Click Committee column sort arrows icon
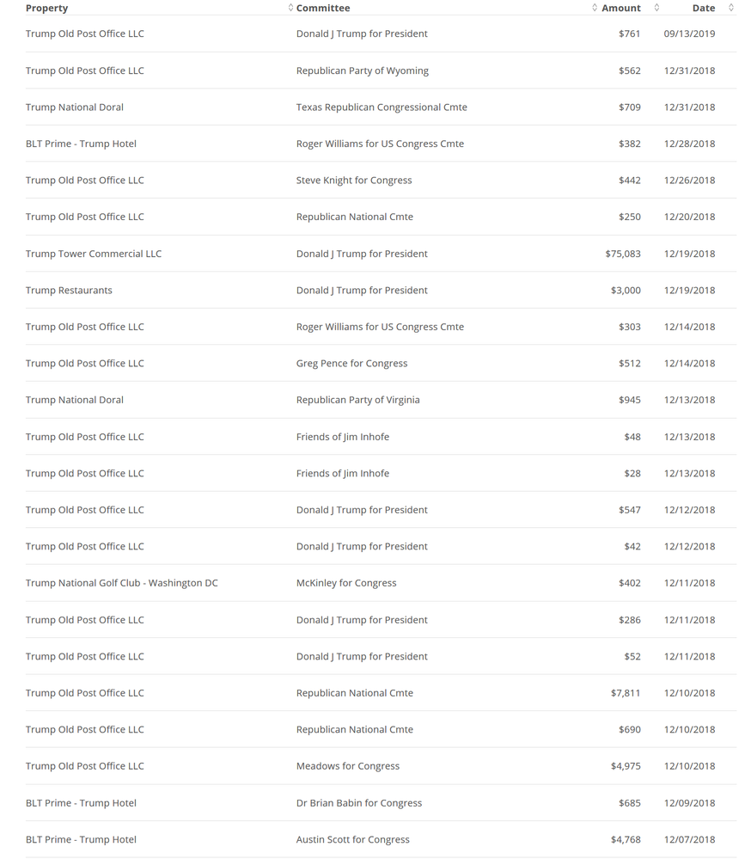 pos(594,8)
